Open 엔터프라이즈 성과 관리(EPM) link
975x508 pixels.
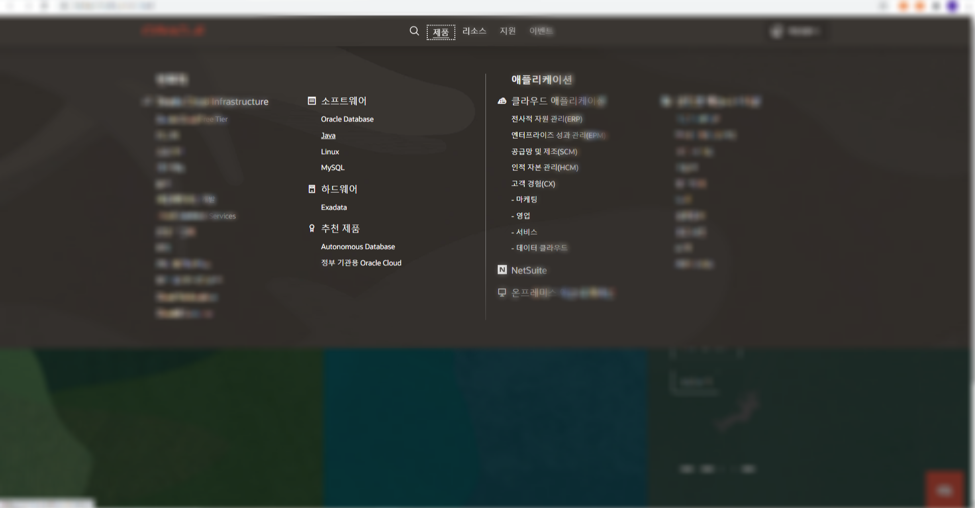tap(558, 136)
